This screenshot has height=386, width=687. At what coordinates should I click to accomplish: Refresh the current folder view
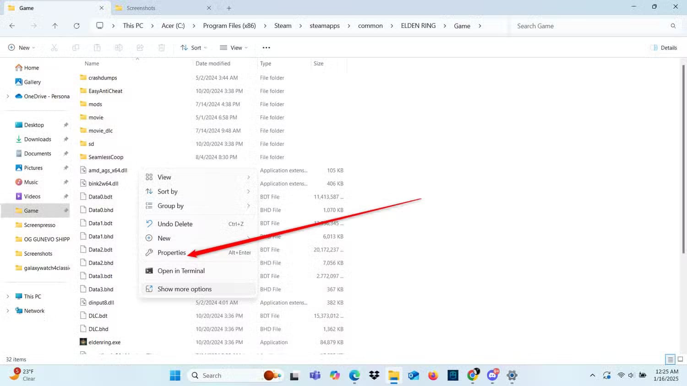coord(76,26)
